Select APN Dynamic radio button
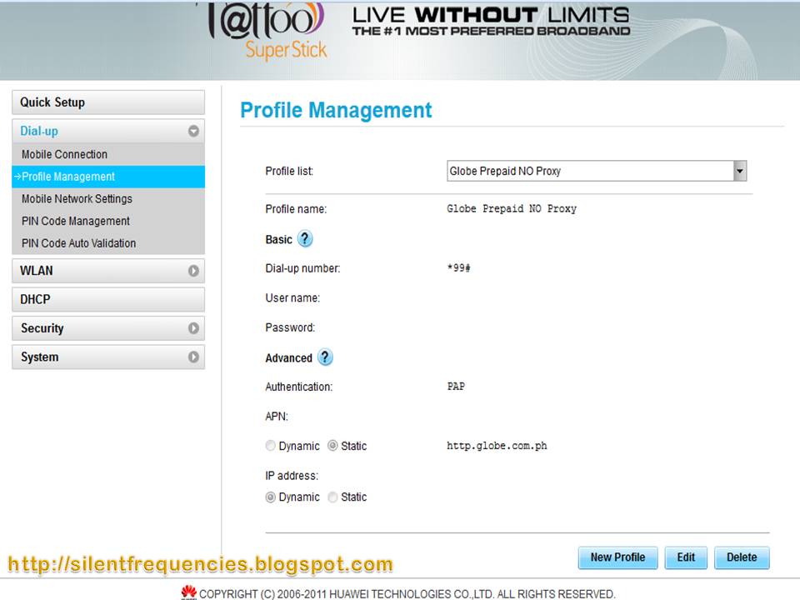This screenshot has height=600, width=800. pos(270,445)
